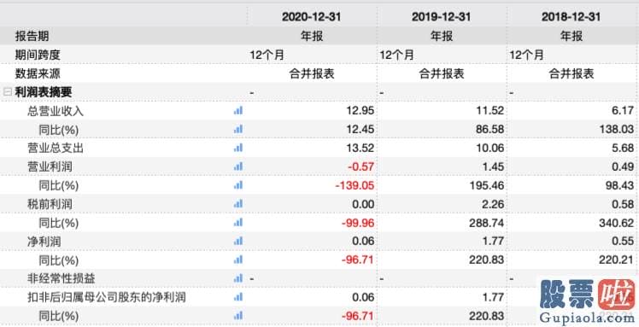
Task: Select negative 营业利润 value -0.57
Action: 361,166
